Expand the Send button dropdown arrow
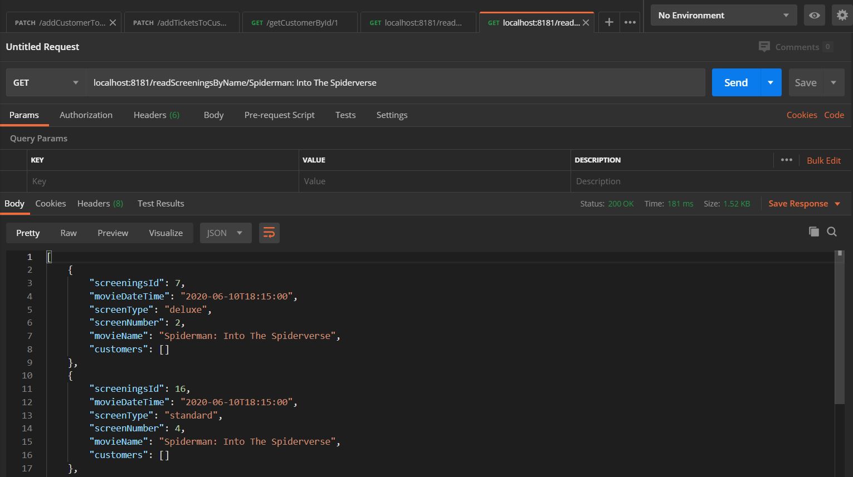The height and width of the screenshot is (477, 853). pyautogui.click(x=771, y=82)
